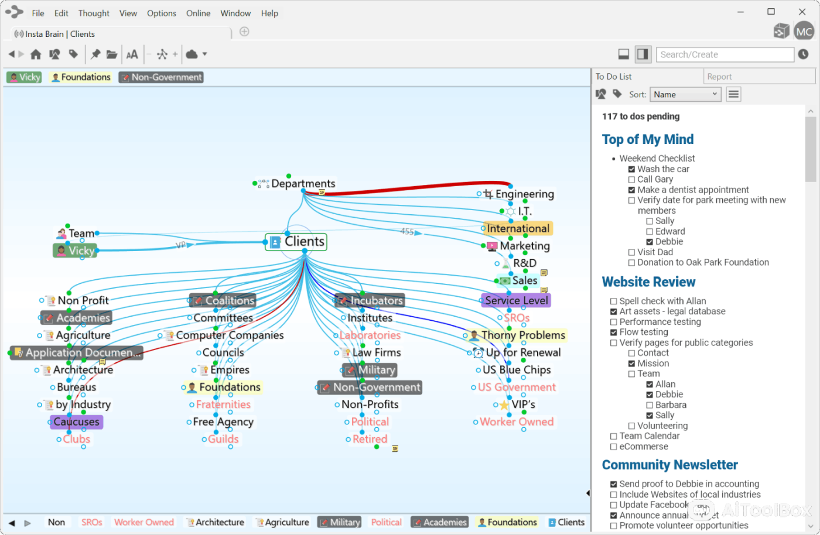
Task: Click the purple Service Level thought
Action: coord(516,301)
